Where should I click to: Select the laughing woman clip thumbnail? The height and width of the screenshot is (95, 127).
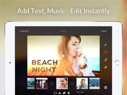(62, 83)
